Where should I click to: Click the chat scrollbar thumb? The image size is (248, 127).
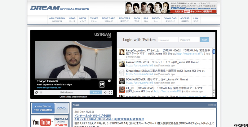click(x=214, y=52)
